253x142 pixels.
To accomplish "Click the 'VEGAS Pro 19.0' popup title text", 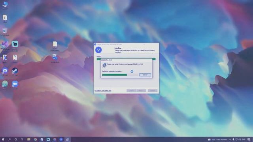I will [x=106, y=60].
